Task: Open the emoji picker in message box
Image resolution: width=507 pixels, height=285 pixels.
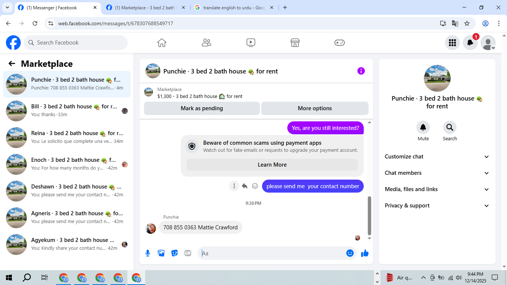Action: pyautogui.click(x=350, y=253)
